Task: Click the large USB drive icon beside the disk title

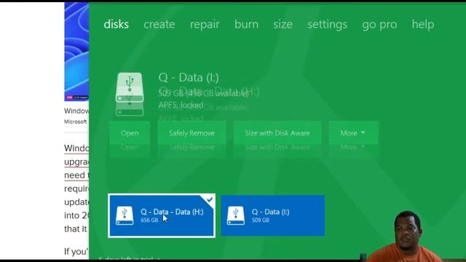Action: [130, 87]
